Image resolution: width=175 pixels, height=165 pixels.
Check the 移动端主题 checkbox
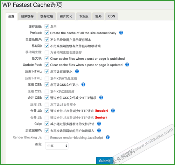pyautogui.click(x=47, y=52)
